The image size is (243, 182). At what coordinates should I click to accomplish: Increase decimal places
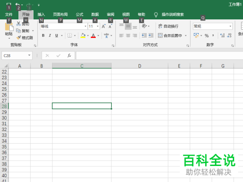point(223,35)
